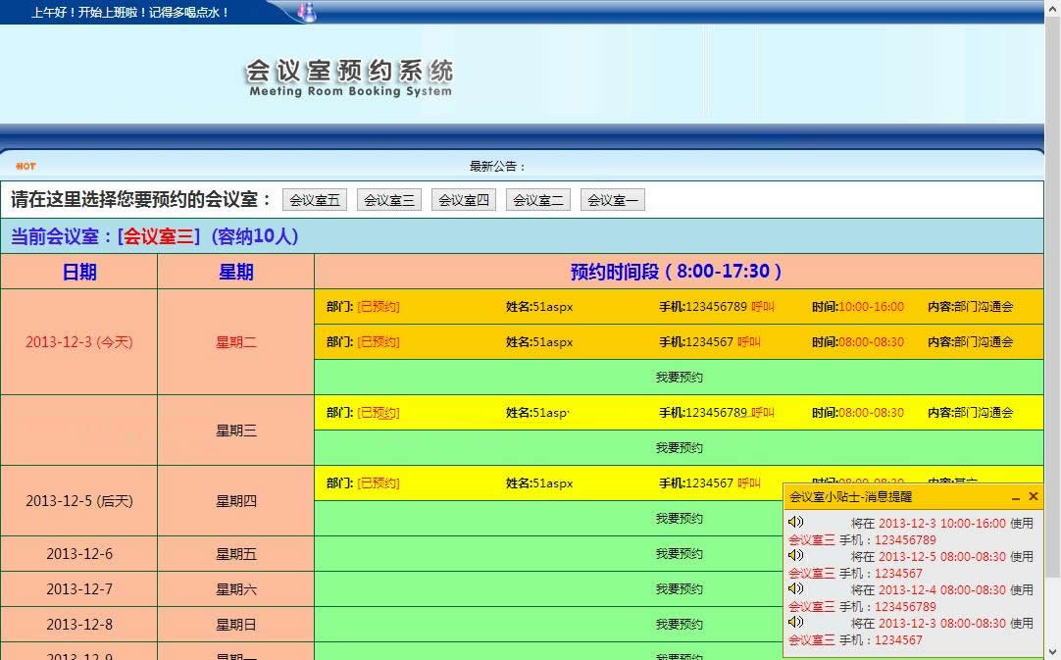Click 我要预约 for 2013-12-6 Friday

679,553
